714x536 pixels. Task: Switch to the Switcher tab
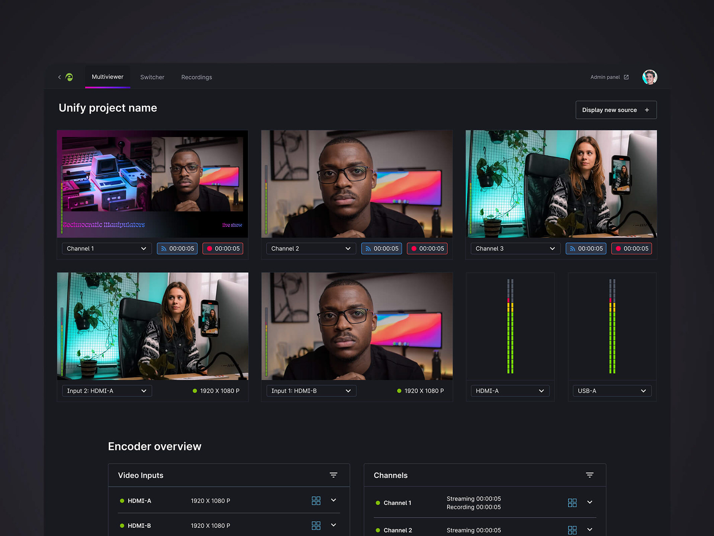point(152,77)
